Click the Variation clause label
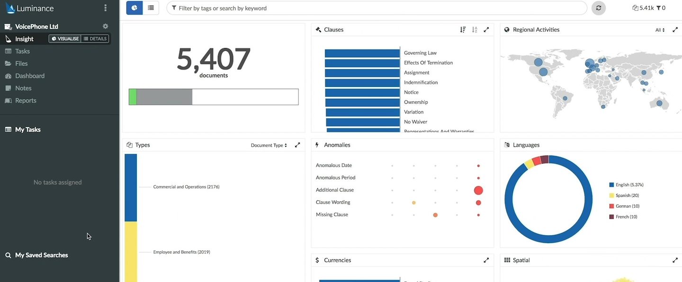This screenshot has width=682, height=282. point(413,112)
